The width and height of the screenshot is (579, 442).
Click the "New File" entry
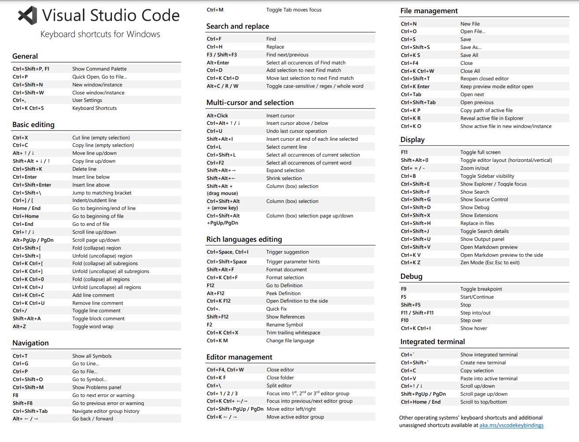[x=470, y=24]
